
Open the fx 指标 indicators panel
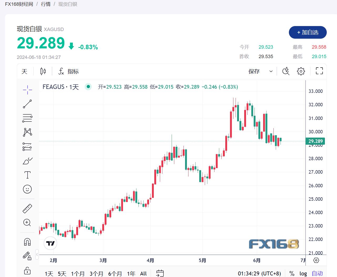(x=68, y=71)
